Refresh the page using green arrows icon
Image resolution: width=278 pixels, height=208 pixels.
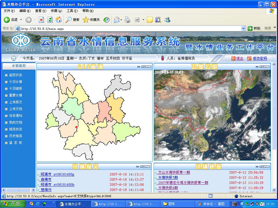(50, 20)
